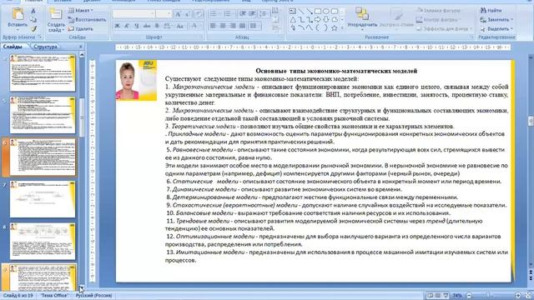Switch to the Слайды pane tab
Image resolution: width=534 pixels, height=300 pixels.
[13, 47]
